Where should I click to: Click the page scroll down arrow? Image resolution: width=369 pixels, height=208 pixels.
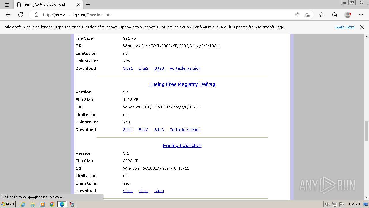[x=367, y=197]
